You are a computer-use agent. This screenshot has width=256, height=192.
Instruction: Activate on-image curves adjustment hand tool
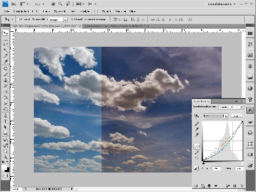[196, 116]
